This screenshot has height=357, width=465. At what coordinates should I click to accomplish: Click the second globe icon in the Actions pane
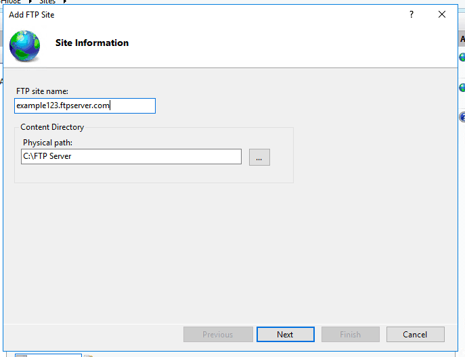click(462, 87)
